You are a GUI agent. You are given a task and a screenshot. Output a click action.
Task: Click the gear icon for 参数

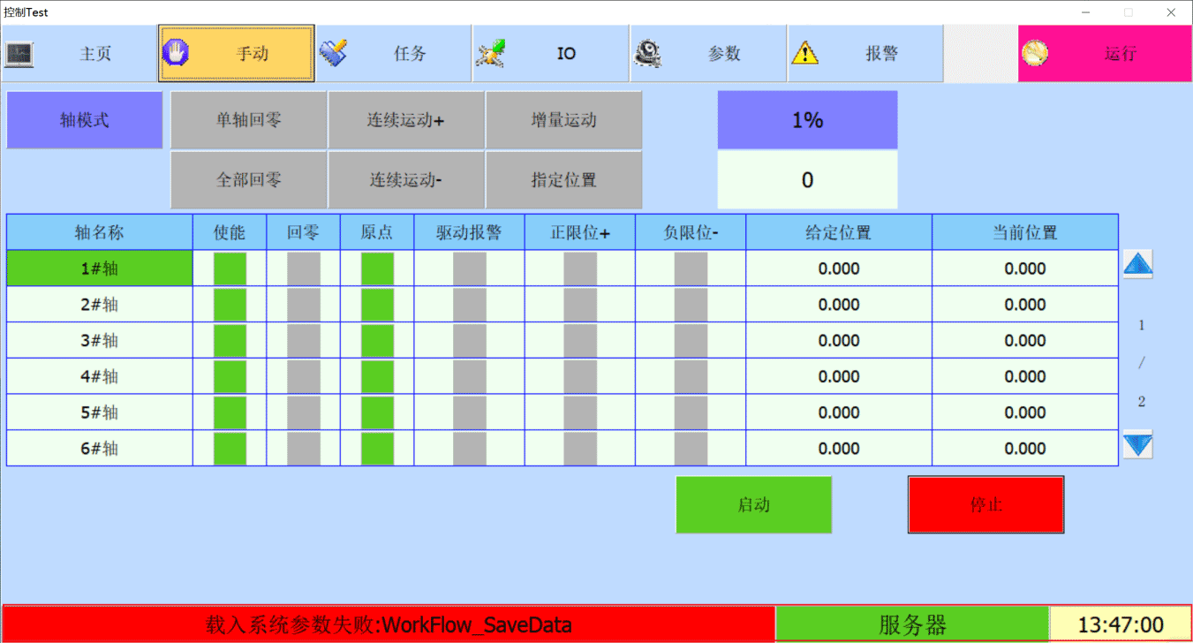[647, 53]
